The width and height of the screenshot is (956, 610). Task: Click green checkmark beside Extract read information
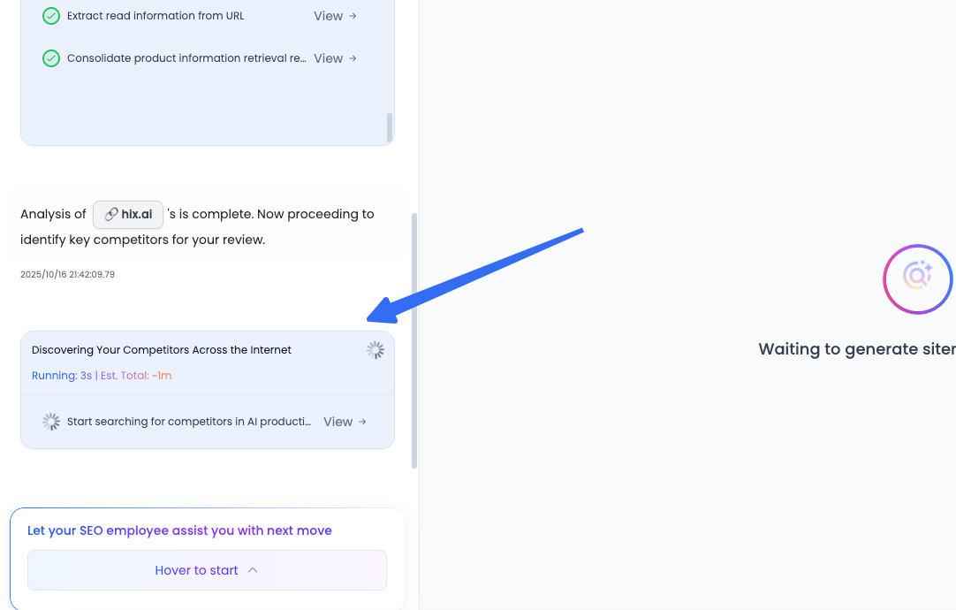(51, 16)
